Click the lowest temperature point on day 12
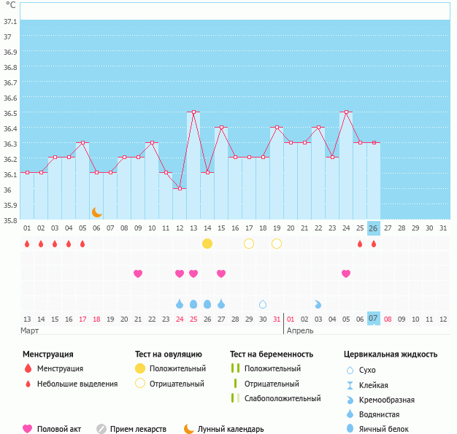This screenshot has height=434, width=457. 180,188
